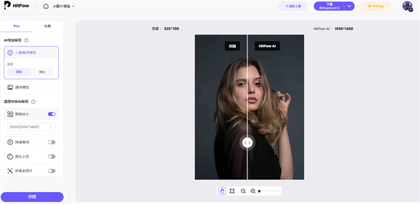Expand the download options arrow
Image resolution: width=420 pixels, height=204 pixels.
[x=350, y=6]
